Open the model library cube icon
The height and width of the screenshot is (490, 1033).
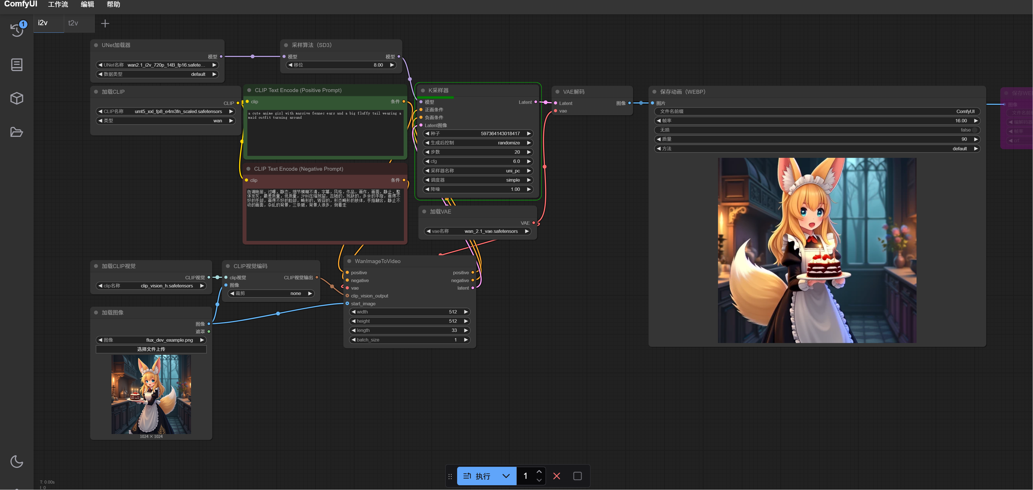(17, 98)
